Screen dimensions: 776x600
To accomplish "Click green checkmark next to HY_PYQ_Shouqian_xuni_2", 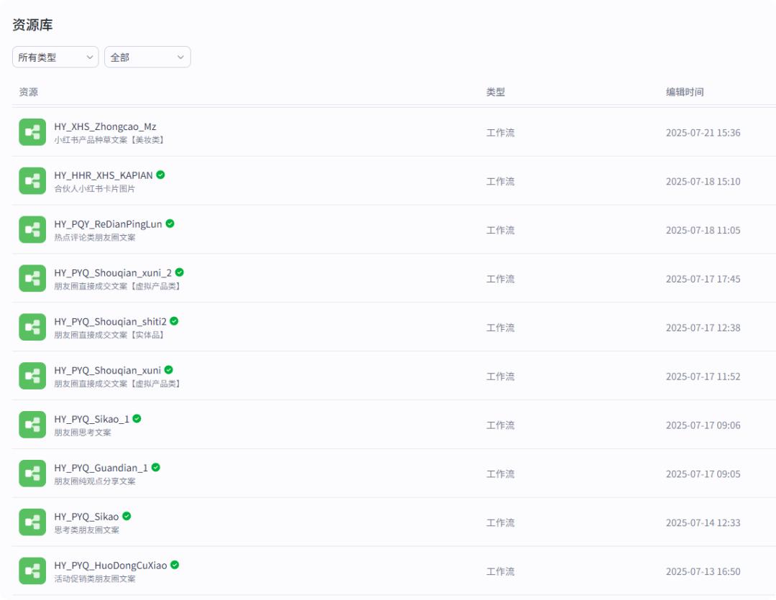I will (180, 272).
